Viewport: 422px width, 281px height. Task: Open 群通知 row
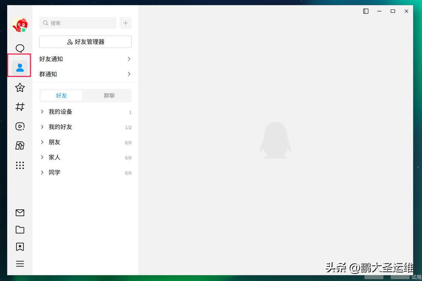point(85,74)
